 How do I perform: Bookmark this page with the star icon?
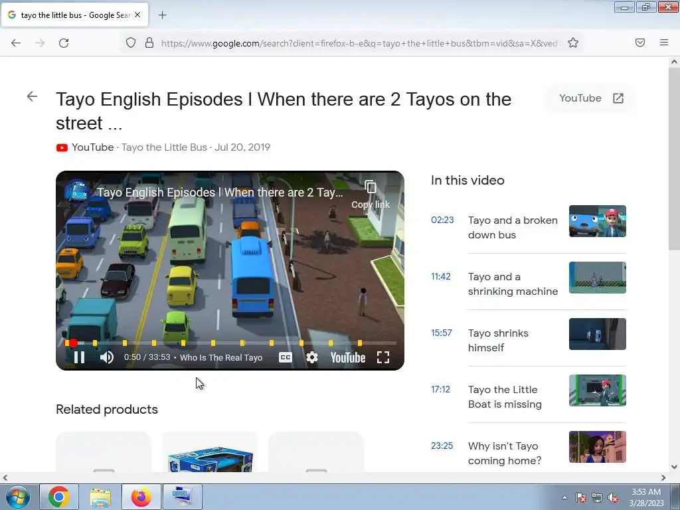tap(573, 42)
